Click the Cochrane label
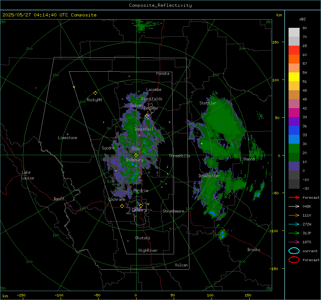Viewport: 321px width, 300px height. pyautogui.click(x=117, y=199)
